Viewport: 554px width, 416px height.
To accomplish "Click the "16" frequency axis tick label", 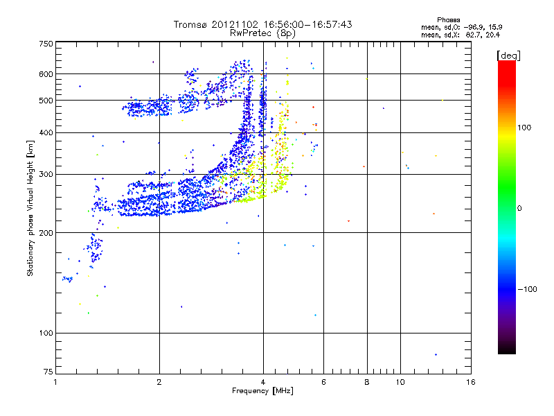I will [x=471, y=382].
